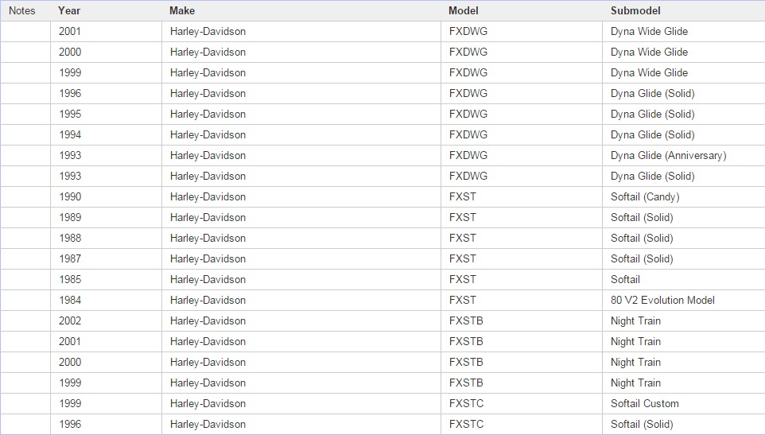Viewport: 765px width, 435px height.
Task: Select the Softail (Candy) submodel cell
Action: pos(645,196)
